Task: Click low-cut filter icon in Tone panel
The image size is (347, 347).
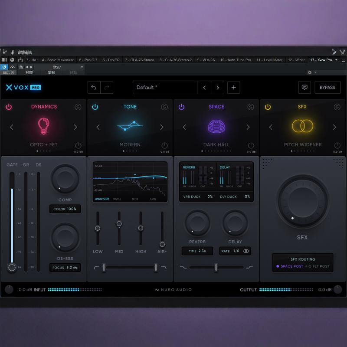Action: [96, 267]
